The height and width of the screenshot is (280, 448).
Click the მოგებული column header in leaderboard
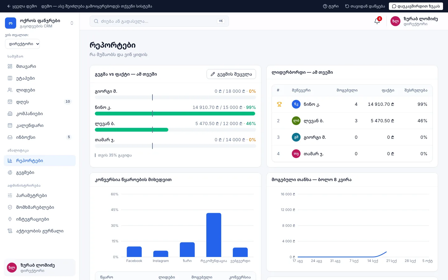347,90
